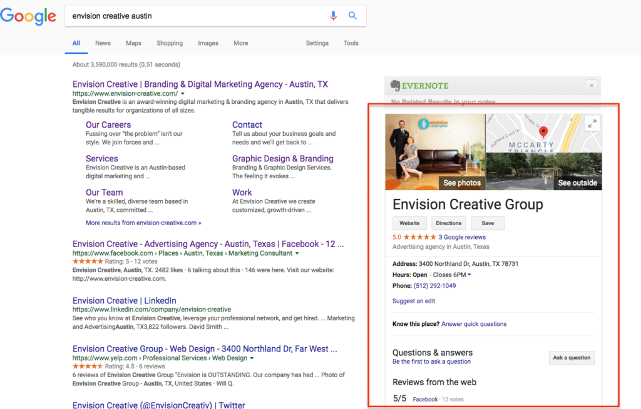Image resolution: width=641 pixels, height=409 pixels.
Task: Open the Work sitelink
Action: click(242, 193)
